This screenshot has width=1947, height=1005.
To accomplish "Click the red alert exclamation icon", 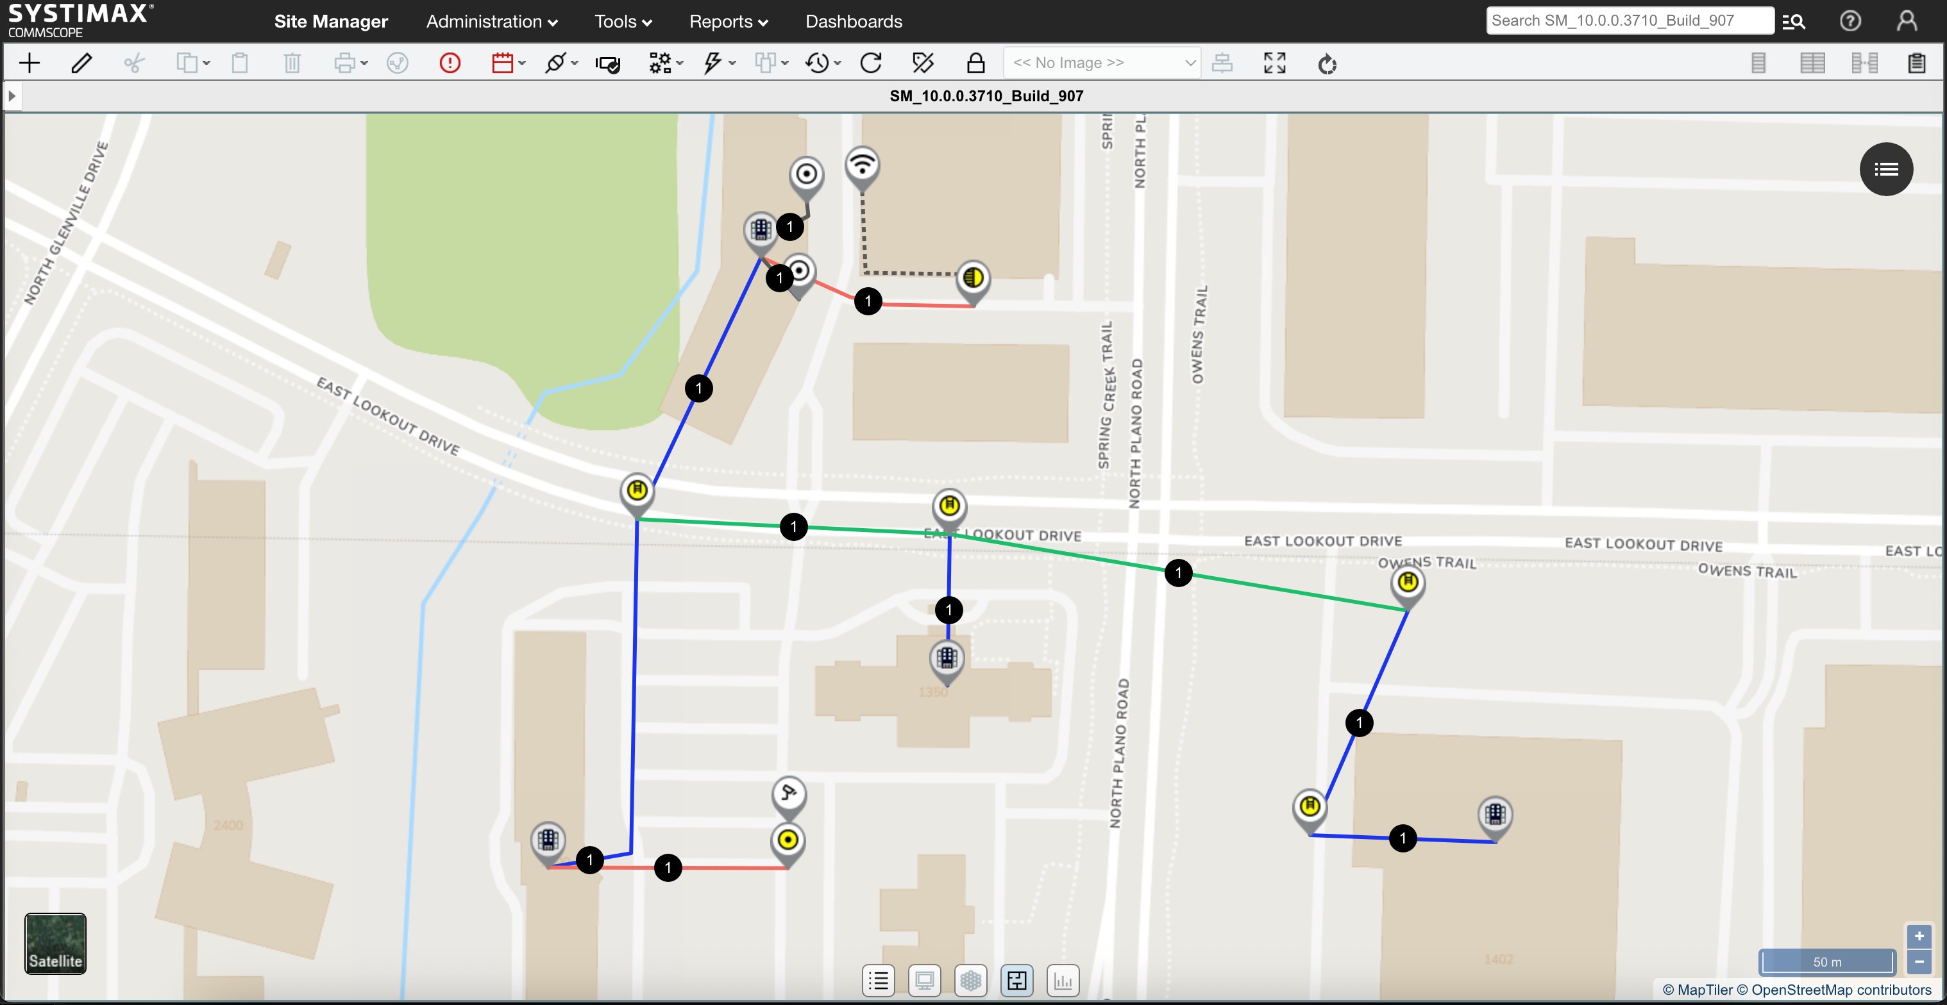I will click(450, 63).
